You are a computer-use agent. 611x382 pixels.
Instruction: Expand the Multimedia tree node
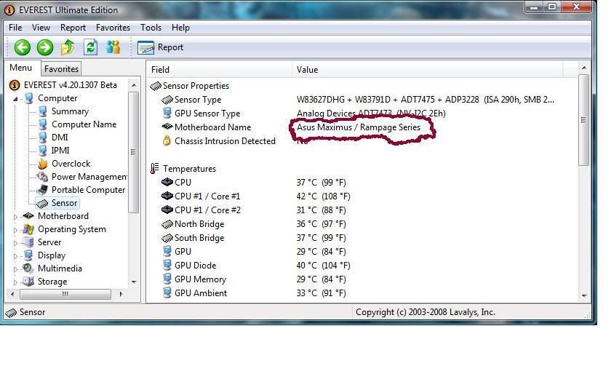(15, 269)
